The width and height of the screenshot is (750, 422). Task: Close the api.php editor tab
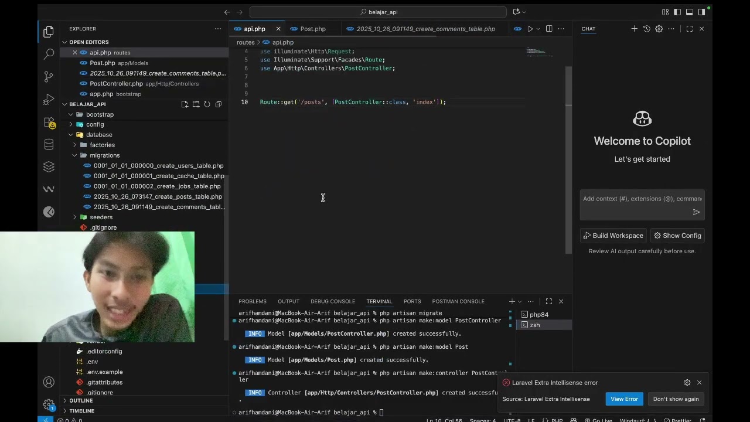click(278, 29)
